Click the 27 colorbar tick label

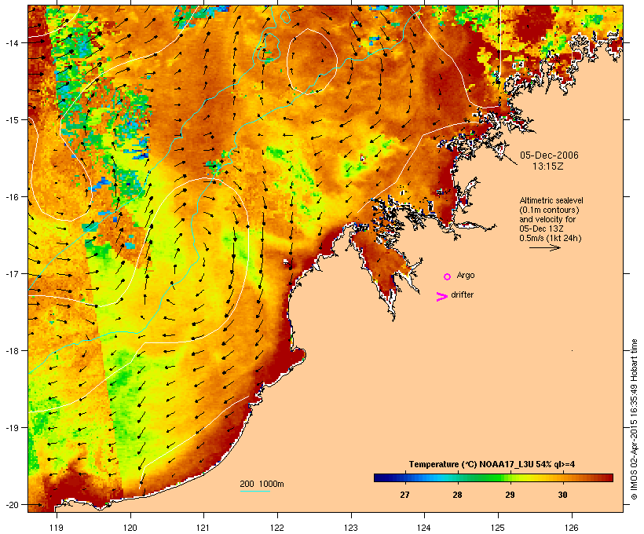pos(404,495)
